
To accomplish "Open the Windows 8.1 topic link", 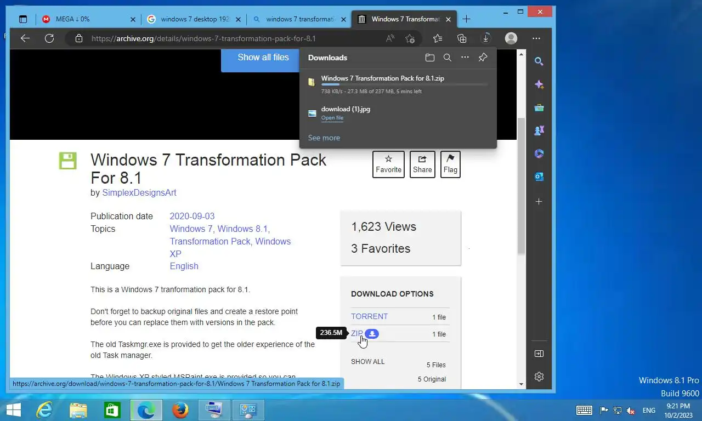I will (x=242, y=229).
